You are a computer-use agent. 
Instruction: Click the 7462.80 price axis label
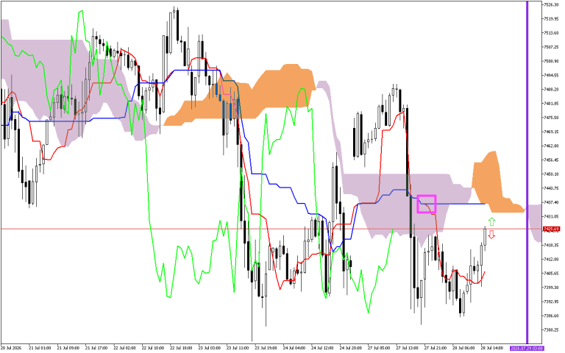[x=551, y=146]
